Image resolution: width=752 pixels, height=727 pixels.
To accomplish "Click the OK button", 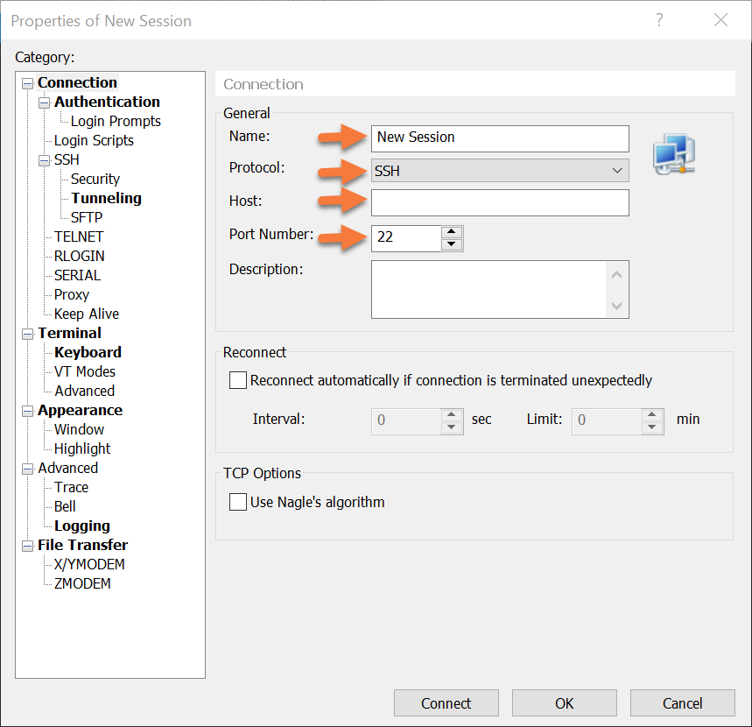I will [564, 703].
